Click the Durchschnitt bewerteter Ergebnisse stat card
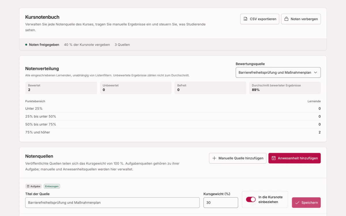 click(285, 88)
